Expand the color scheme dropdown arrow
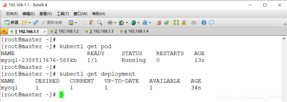 pyautogui.click(x=127, y=23)
